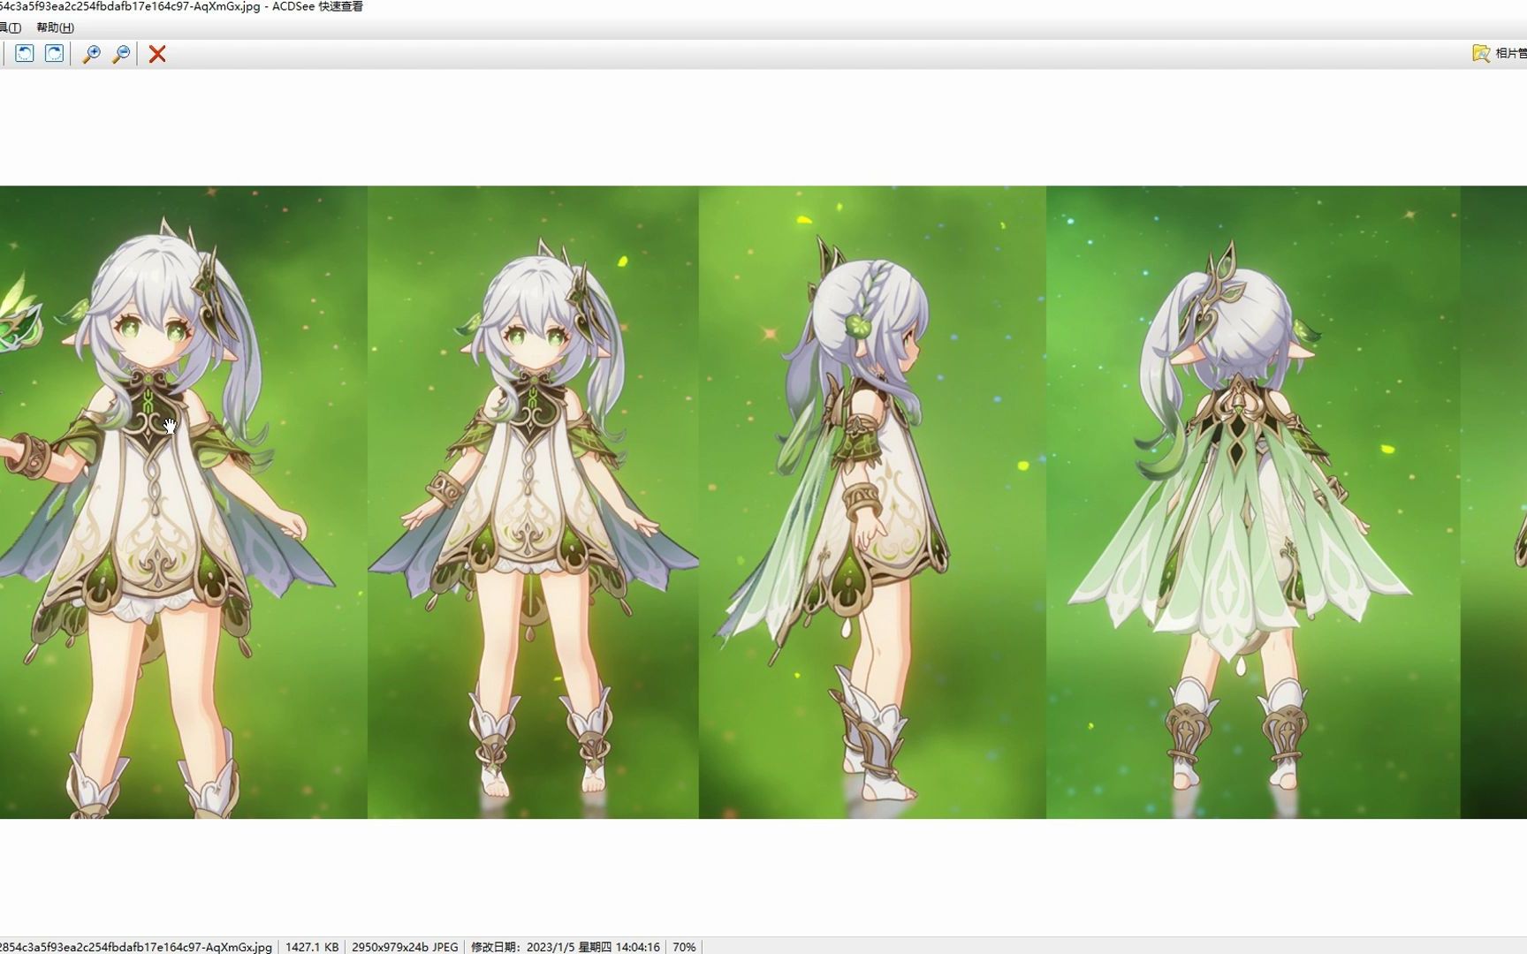Rotate the image counterclockwise
Image resolution: width=1527 pixels, height=954 pixels.
pos(24,54)
